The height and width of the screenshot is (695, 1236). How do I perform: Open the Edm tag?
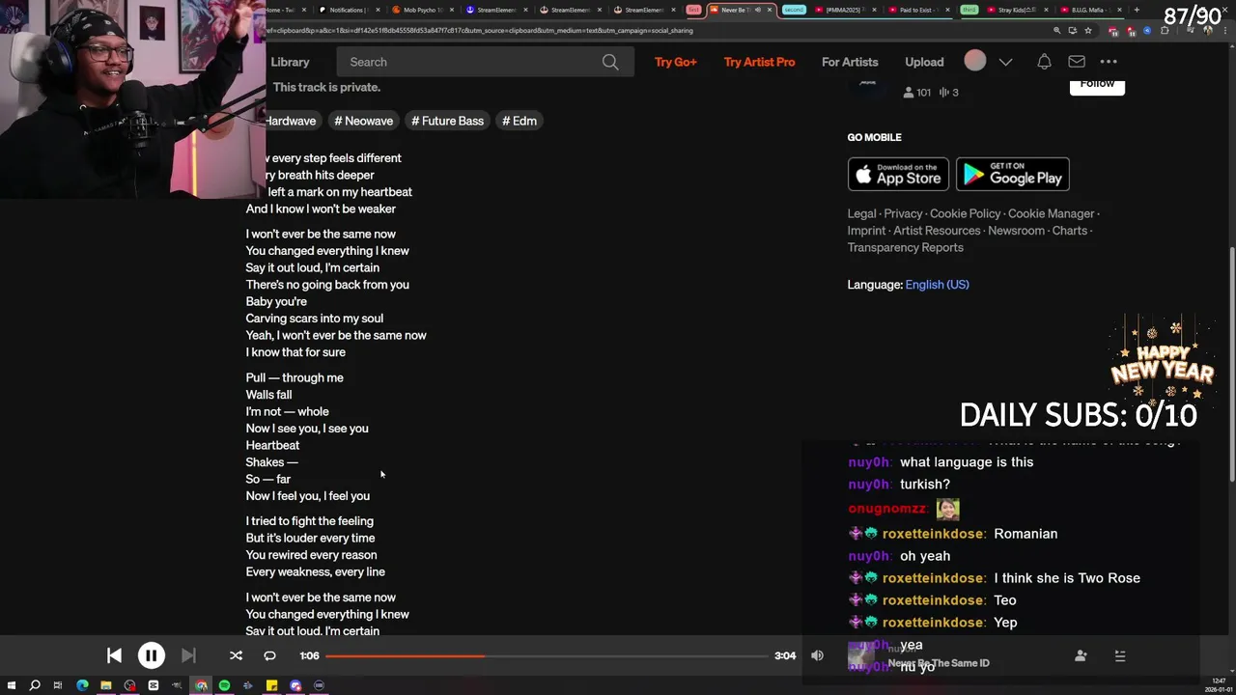520,121
